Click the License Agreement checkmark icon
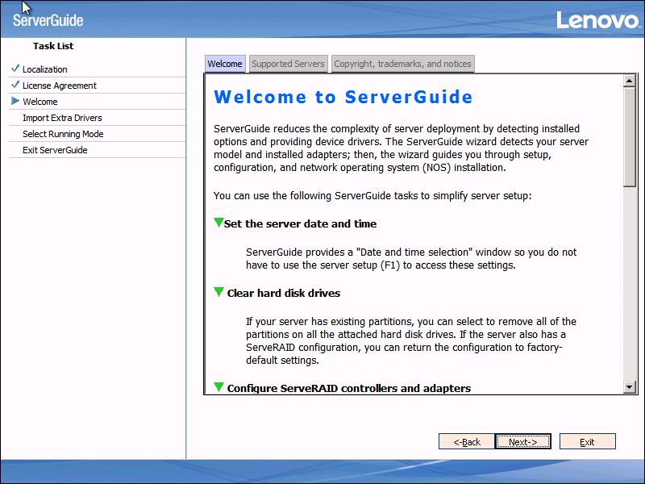Viewport: 645px width, 484px height. click(x=15, y=85)
